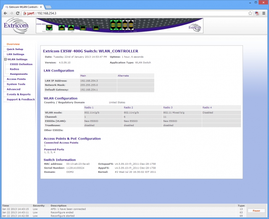Open WLAN Settings section
Image resolution: width=269 pixels, height=219 pixels.
click(x=17, y=59)
